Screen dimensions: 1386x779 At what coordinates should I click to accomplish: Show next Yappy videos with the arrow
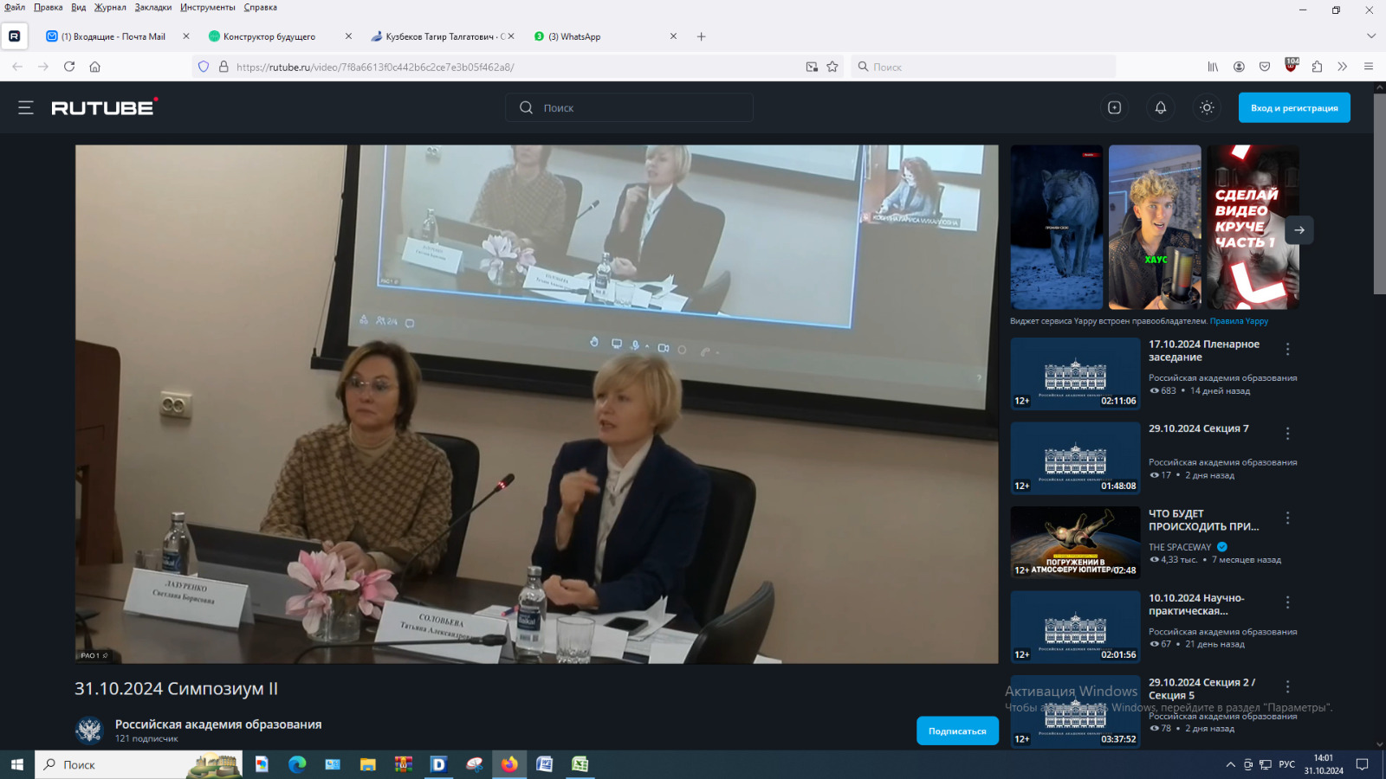(1299, 230)
